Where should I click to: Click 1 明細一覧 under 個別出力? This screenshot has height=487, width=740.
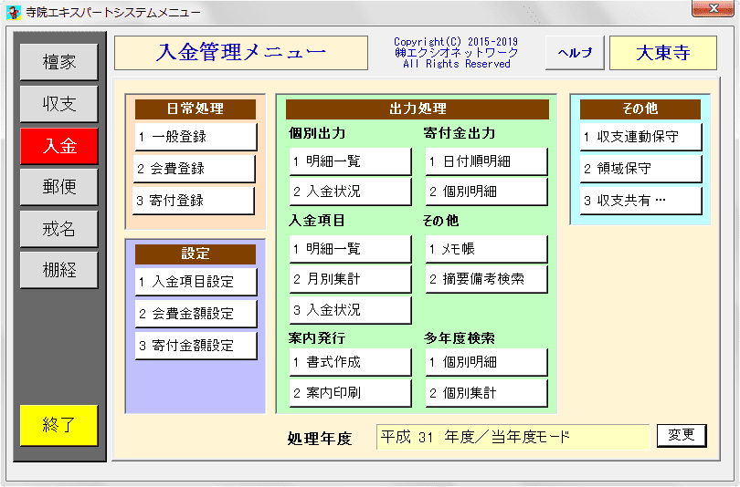[350, 161]
